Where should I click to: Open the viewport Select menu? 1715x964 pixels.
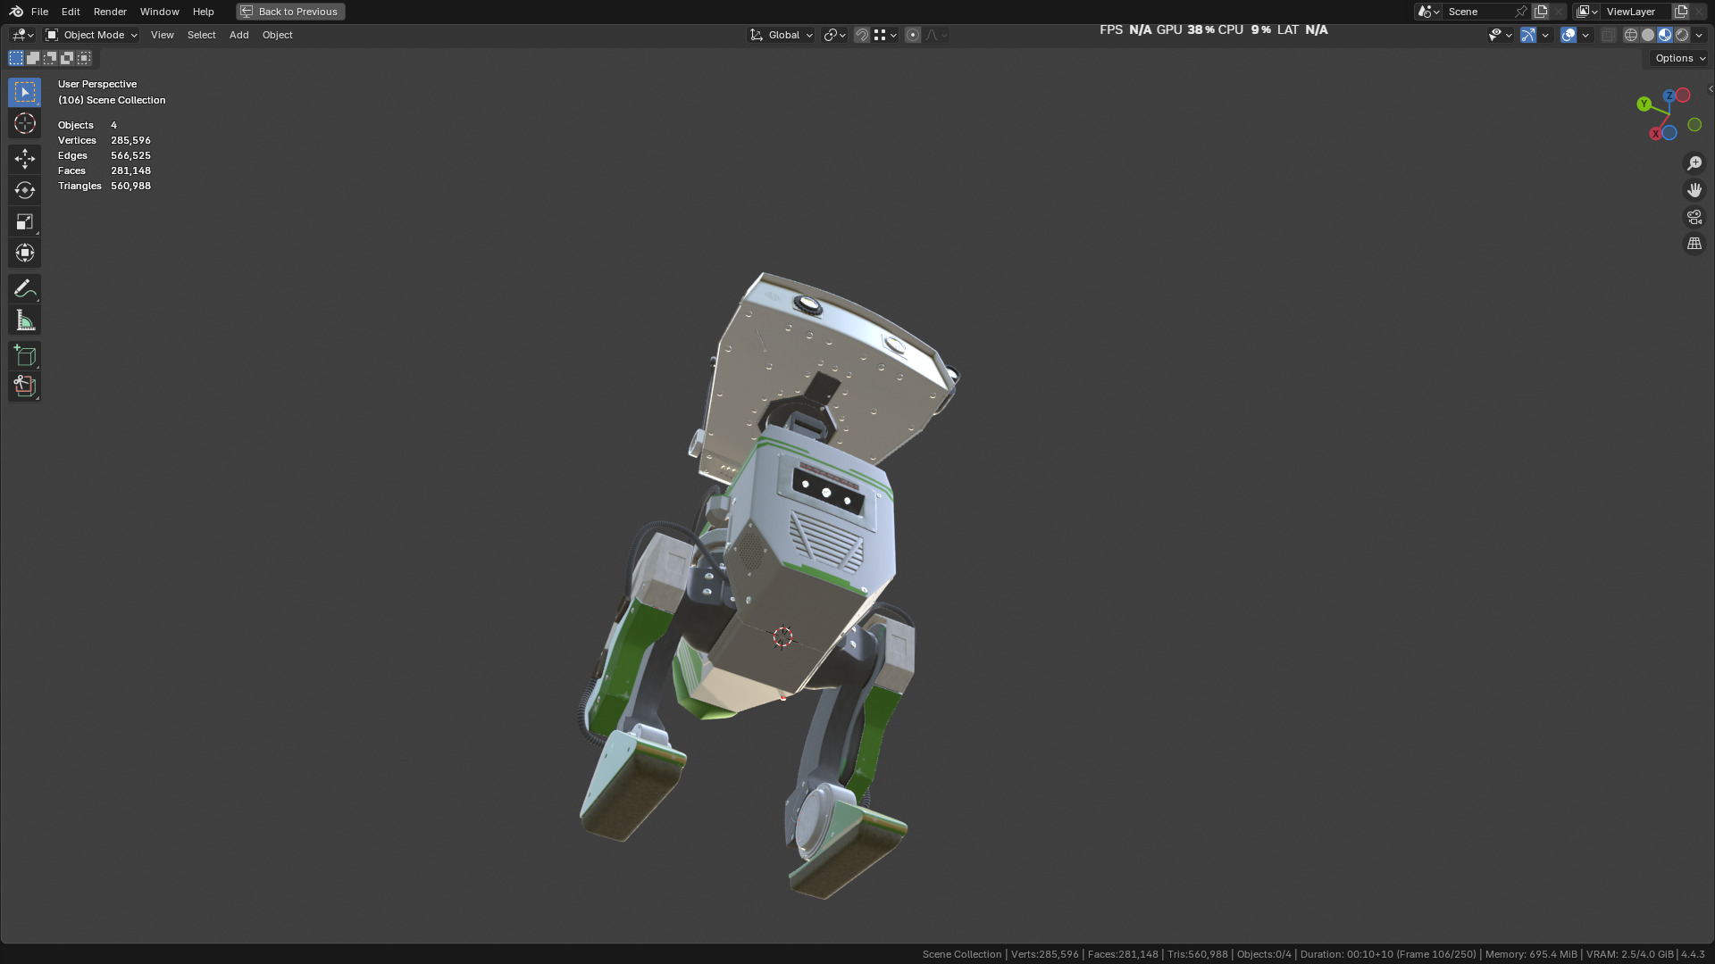pyautogui.click(x=201, y=35)
